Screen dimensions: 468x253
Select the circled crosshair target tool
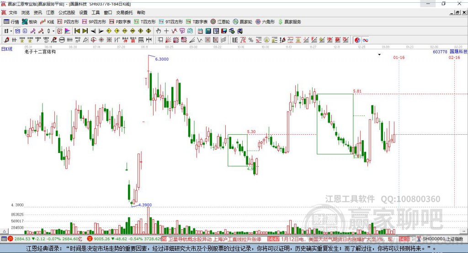coord(93,40)
